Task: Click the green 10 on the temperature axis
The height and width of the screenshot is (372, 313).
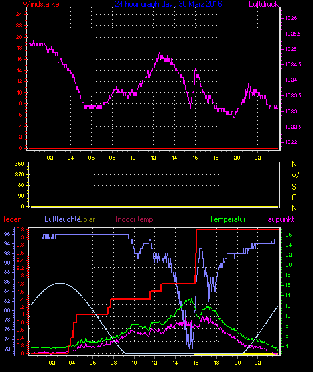Action: (x=288, y=316)
